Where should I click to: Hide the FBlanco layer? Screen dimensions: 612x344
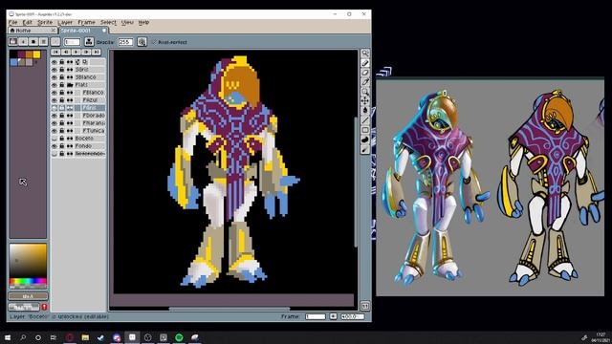[55, 93]
